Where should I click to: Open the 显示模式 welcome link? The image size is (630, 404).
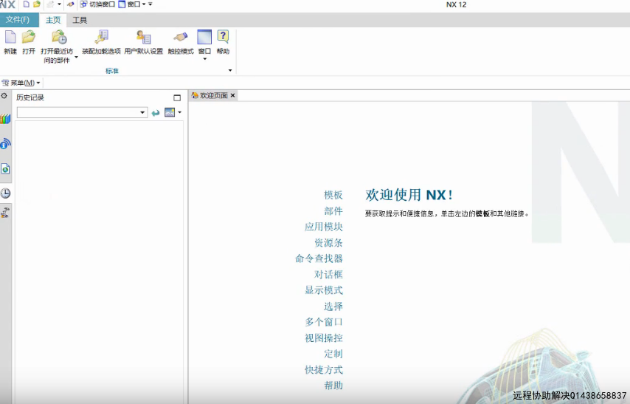coord(324,290)
